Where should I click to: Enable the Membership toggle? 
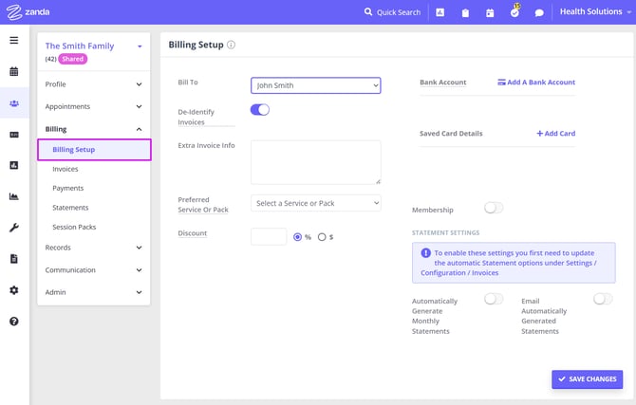click(x=494, y=208)
